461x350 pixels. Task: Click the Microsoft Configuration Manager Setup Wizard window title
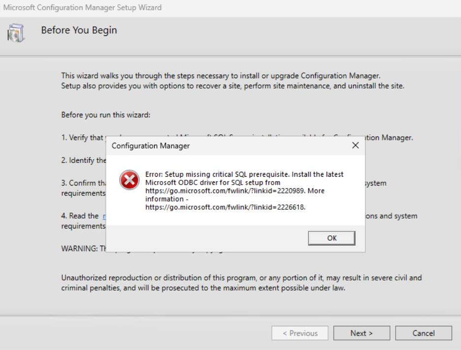[83, 7]
